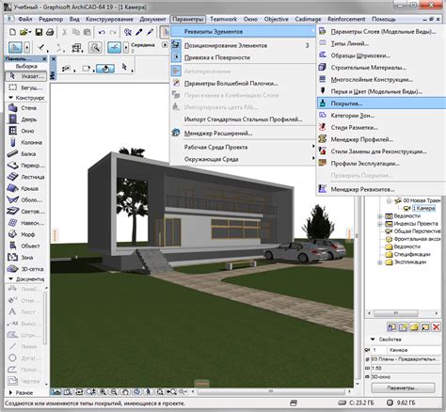446x412 pixels.
Task: Select the Лестница (Stair) tool
Action: 26,177
